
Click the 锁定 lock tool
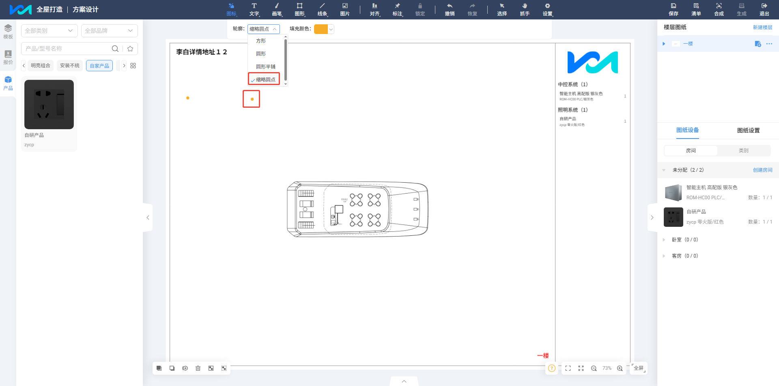coord(420,9)
